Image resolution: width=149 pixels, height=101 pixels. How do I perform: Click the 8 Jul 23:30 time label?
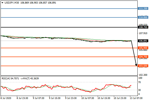click(x=22, y=98)
